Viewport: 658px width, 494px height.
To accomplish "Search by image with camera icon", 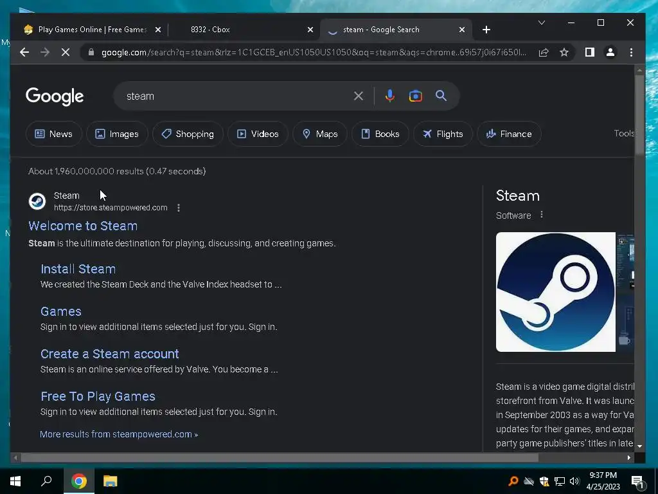I will tap(416, 96).
